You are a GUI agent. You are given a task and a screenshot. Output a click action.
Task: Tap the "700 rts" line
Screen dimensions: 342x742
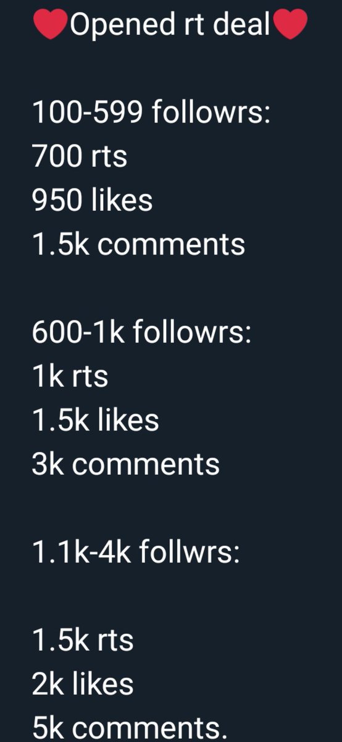point(80,156)
